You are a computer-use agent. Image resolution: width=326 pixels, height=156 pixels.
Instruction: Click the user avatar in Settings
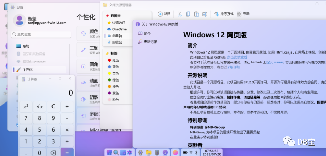tap(20, 20)
